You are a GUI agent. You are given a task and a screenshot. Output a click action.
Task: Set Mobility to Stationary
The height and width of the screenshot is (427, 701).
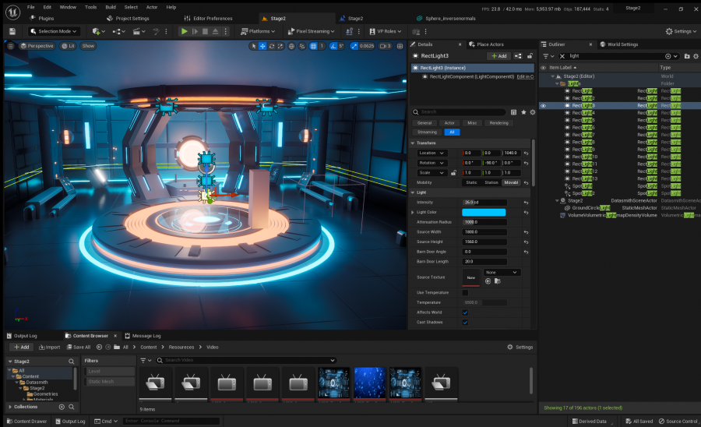491,182
